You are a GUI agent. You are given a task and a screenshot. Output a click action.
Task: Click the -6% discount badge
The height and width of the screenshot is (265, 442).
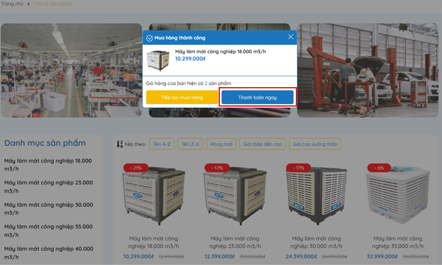coord(379,168)
